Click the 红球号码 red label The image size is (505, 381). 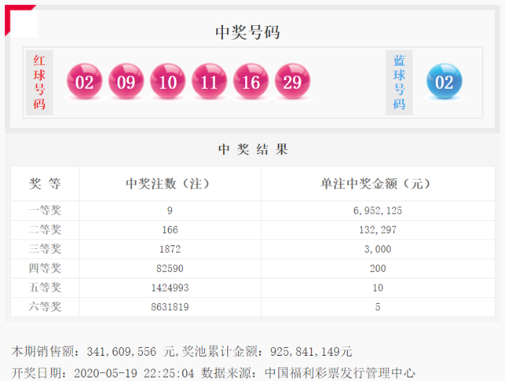tap(40, 82)
